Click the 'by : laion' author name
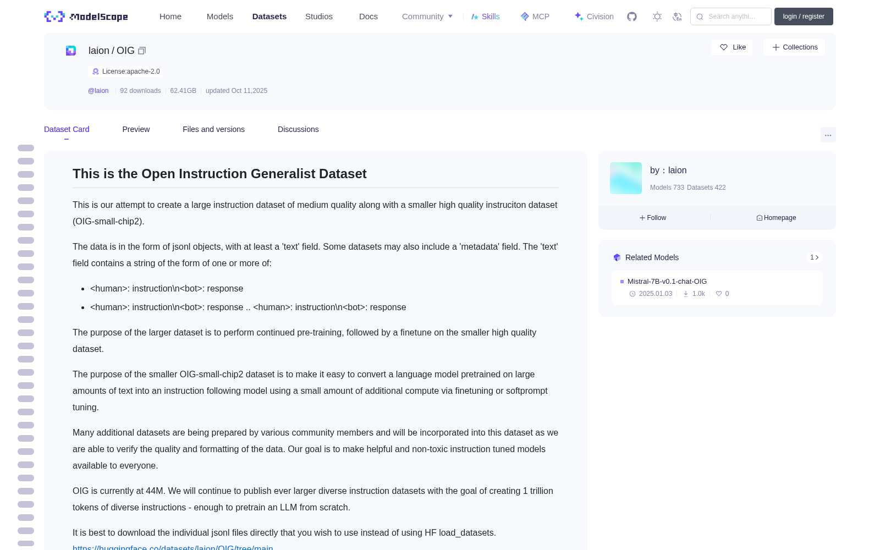The width and height of the screenshot is (880, 550). coord(668,170)
